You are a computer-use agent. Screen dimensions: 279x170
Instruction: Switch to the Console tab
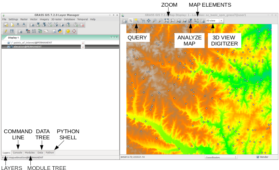coord(17,152)
